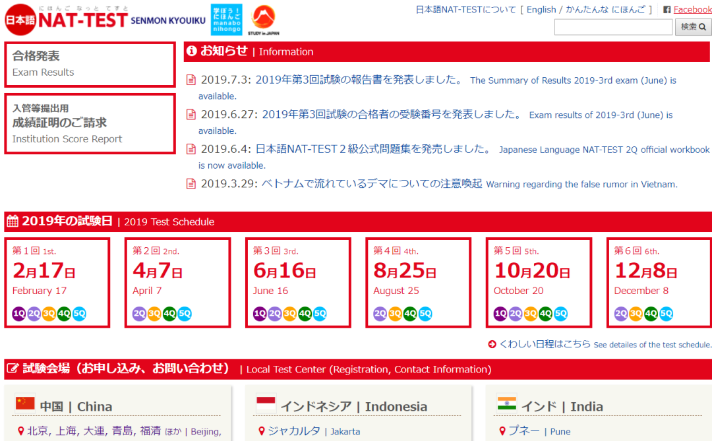Click document icon beside 2019.6.4 news

tap(191, 149)
